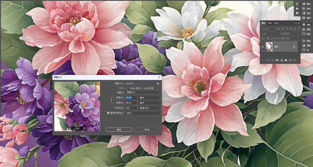Open the resolution unit 像素/英寸 dropdown
Viewport: 313px width, 167px height.
[x=149, y=108]
